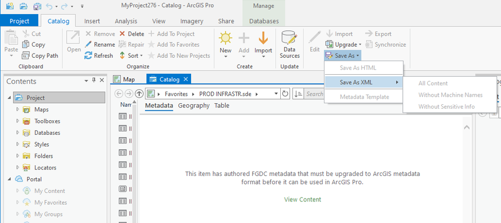Select the Styles item in Contents
Viewport: 501px width, 223px height.
(x=42, y=144)
